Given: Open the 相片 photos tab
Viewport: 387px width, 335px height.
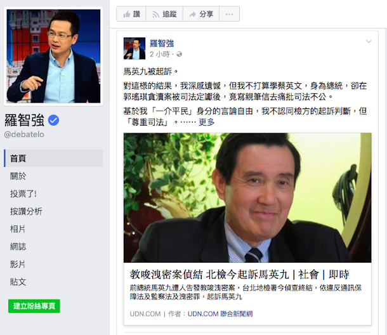Looking at the screenshot, I should 18,229.
